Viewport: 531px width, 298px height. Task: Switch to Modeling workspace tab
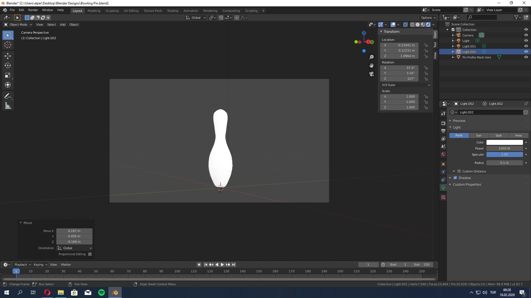(94, 11)
